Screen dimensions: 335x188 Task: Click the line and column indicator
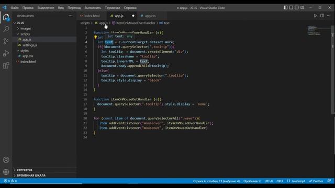point(216,181)
